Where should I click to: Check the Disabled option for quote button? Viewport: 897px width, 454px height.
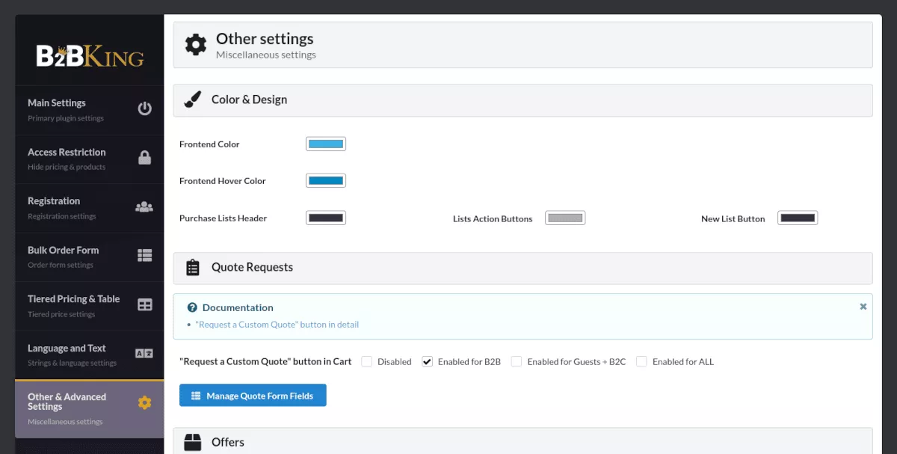[x=367, y=361]
